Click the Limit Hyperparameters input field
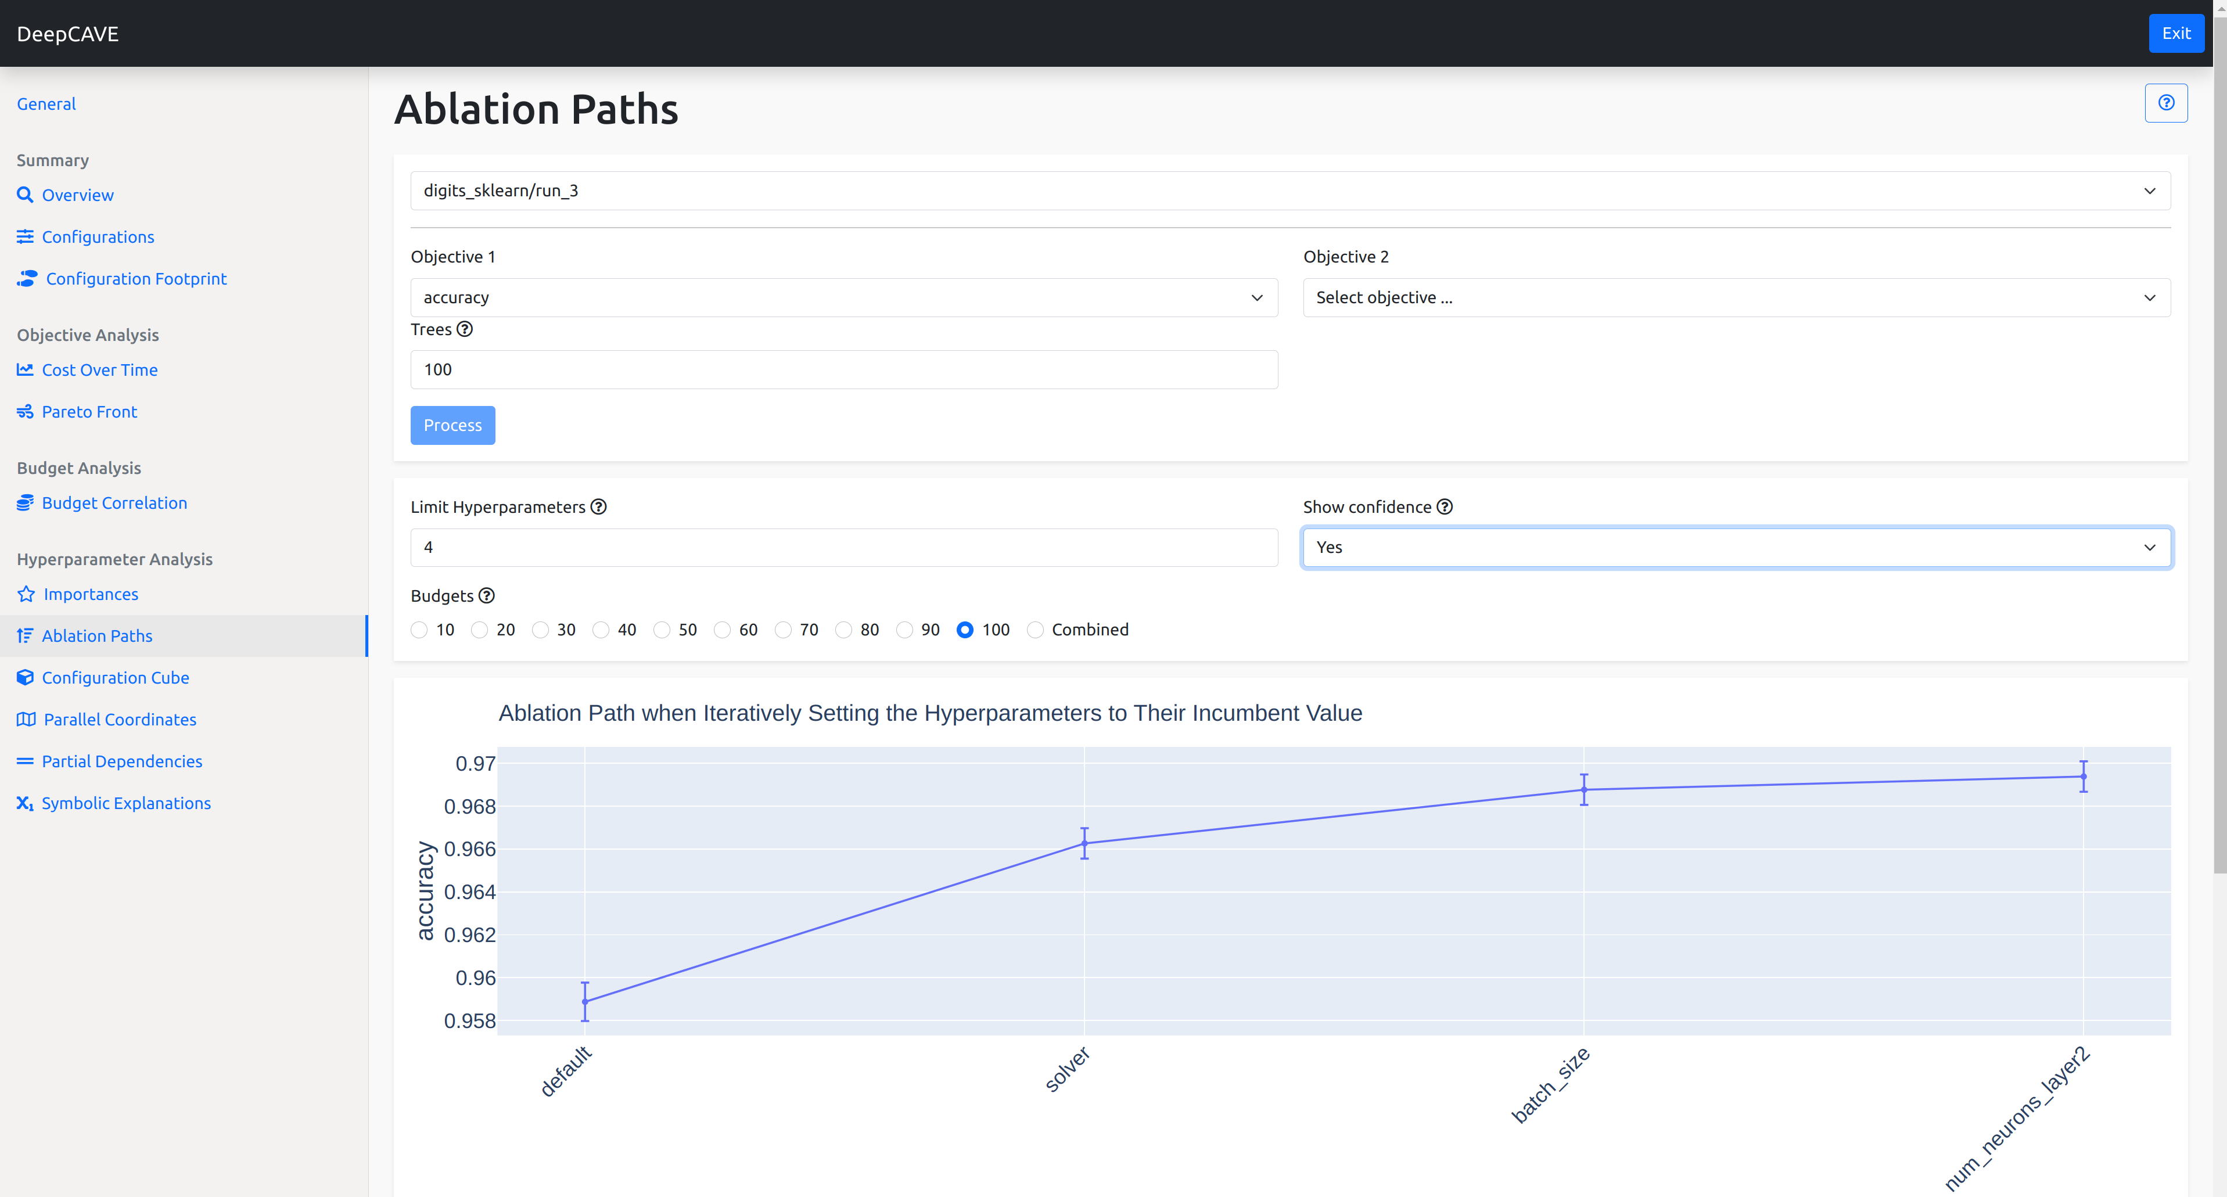Viewport: 2227px width, 1197px height. pos(844,547)
